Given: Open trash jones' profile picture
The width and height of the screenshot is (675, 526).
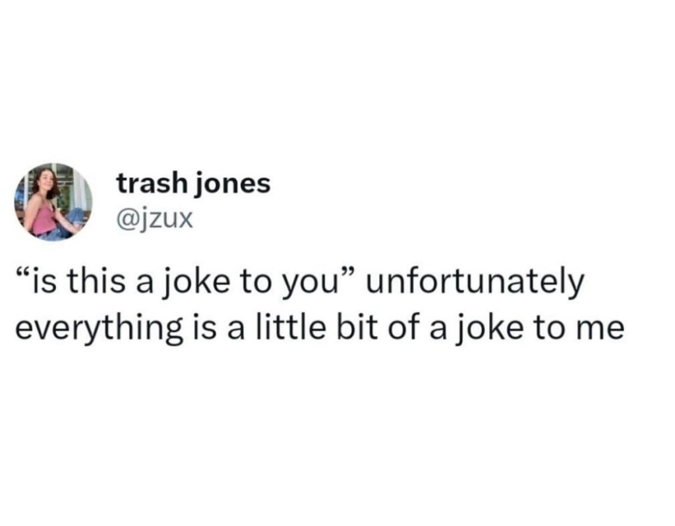Looking at the screenshot, I should (53, 201).
